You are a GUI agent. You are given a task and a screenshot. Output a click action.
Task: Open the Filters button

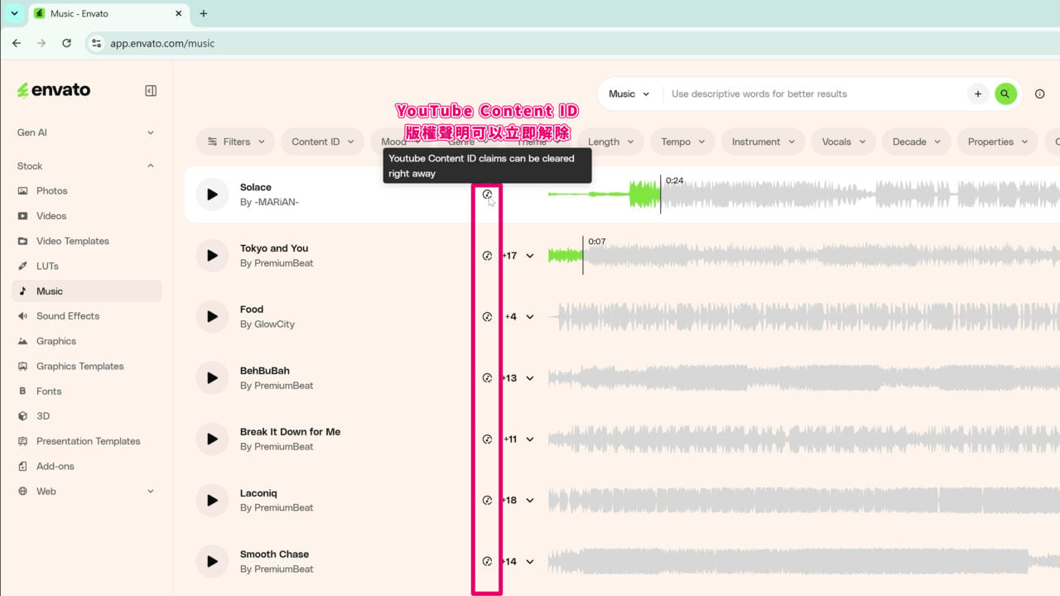pos(236,142)
